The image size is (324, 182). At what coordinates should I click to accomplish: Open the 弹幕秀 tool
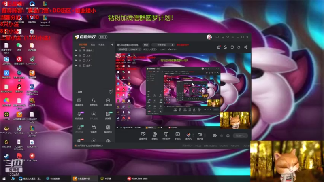point(94,129)
